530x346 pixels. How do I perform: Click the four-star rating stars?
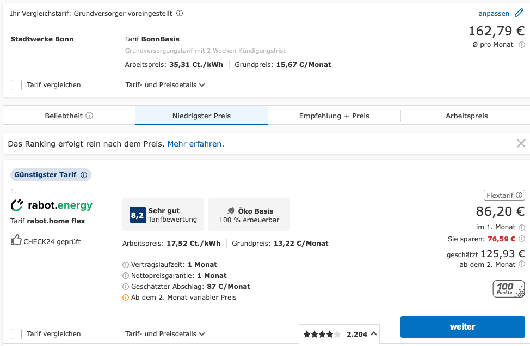(322, 335)
